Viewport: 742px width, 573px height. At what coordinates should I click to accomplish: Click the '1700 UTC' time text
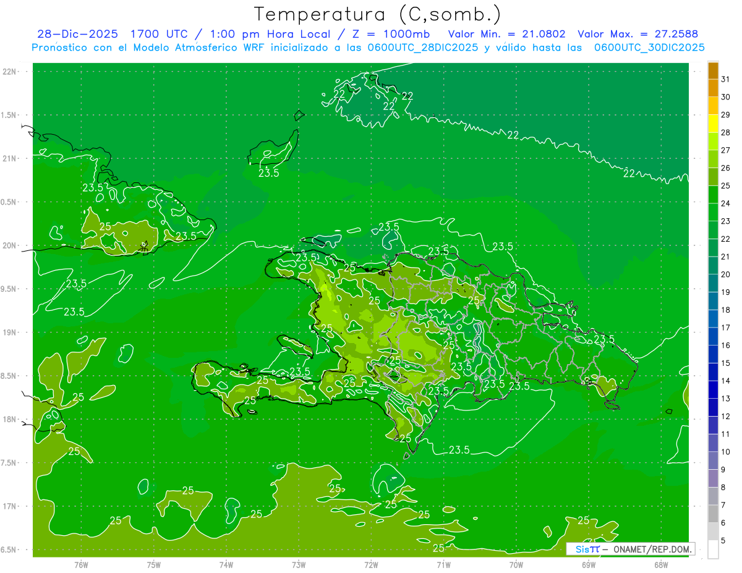click(160, 35)
